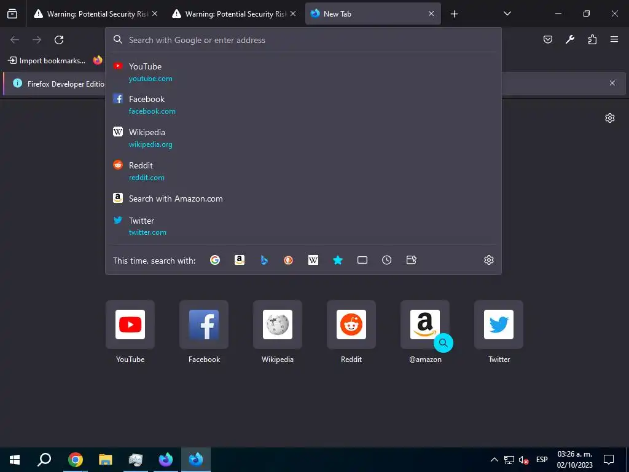Open search settings gear in dropdown

tap(488, 260)
